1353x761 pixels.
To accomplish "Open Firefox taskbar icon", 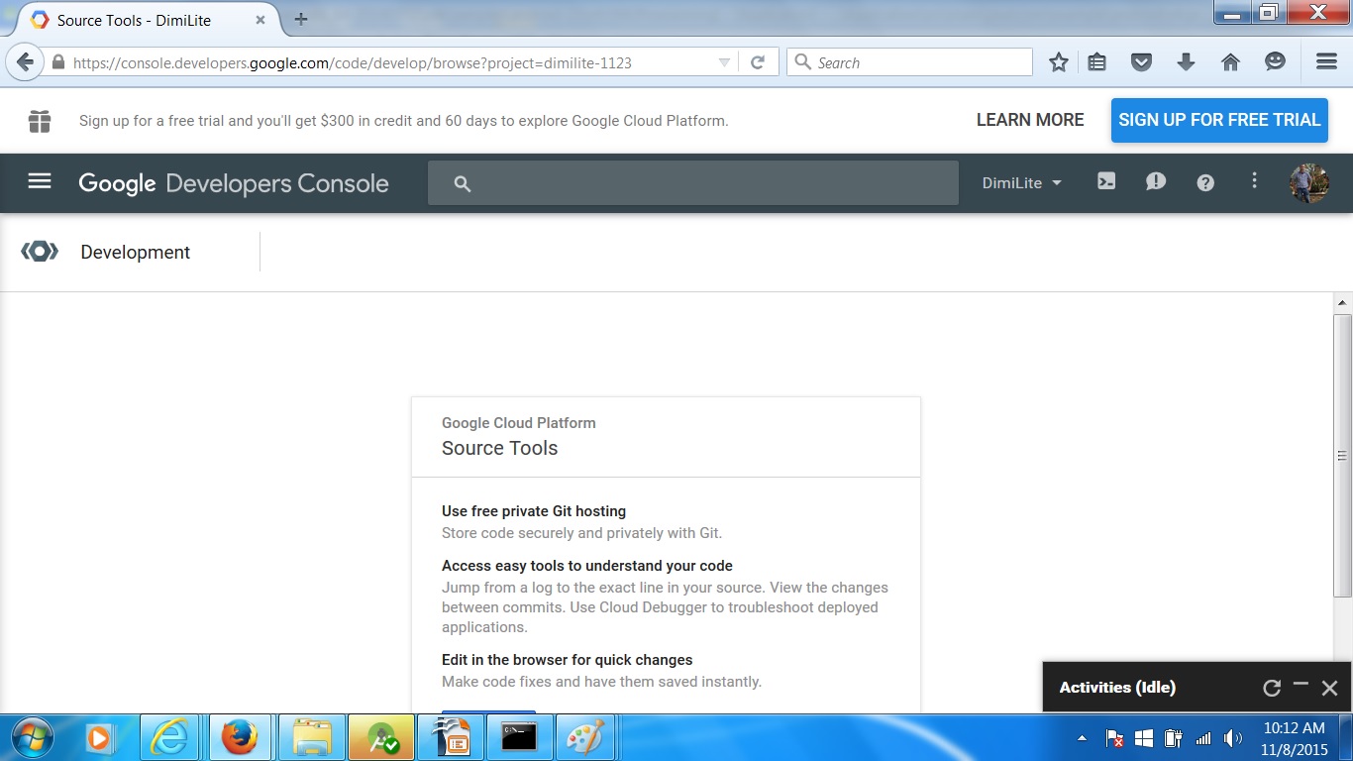I will tap(239, 737).
